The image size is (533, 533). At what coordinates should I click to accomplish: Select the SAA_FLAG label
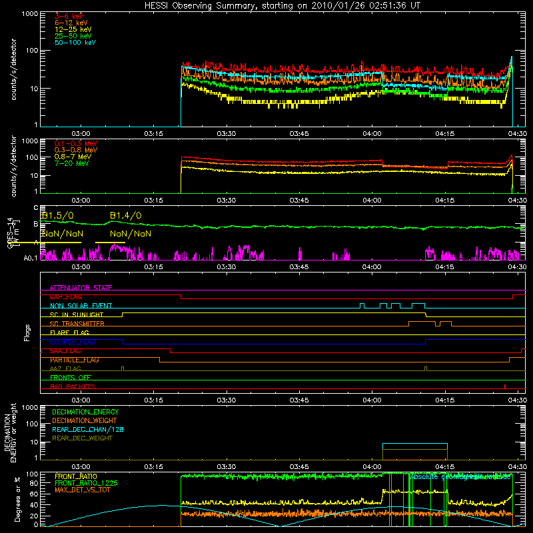pyautogui.click(x=65, y=351)
